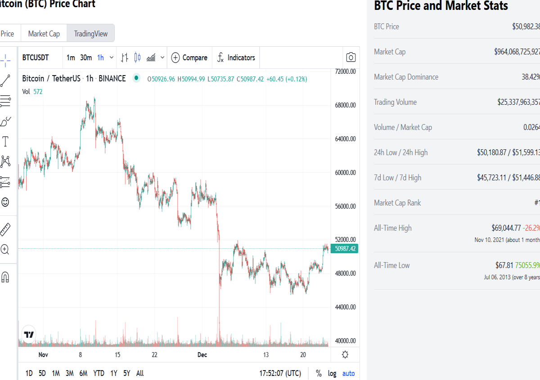The width and height of the screenshot is (540, 380).
Task: Take a chart snapshot with camera icon
Action: click(x=351, y=58)
